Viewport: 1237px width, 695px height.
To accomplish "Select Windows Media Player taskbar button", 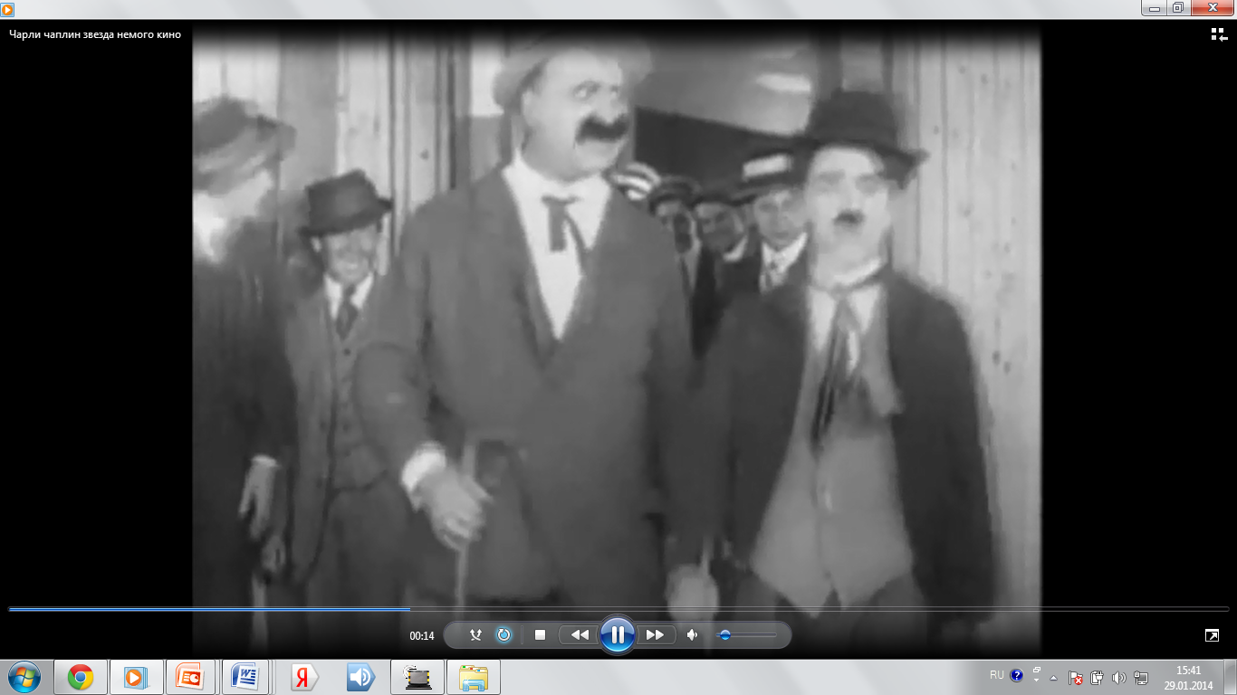I will pos(136,677).
